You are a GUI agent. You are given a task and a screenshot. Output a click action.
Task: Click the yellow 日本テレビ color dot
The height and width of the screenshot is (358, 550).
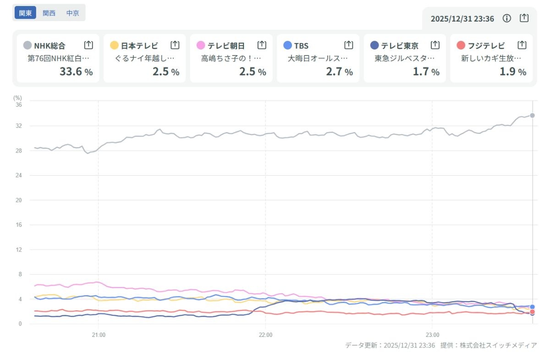[115, 45]
